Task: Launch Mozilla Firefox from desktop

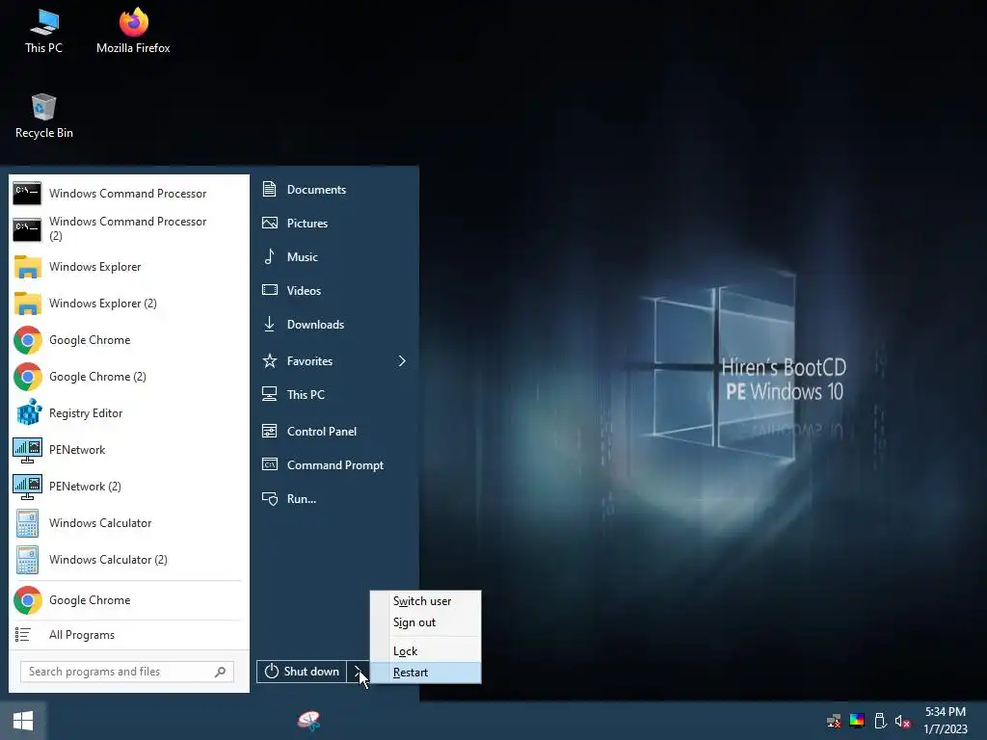Action: (x=133, y=31)
